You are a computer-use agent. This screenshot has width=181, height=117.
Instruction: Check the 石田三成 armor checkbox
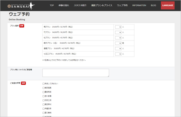[43, 100]
